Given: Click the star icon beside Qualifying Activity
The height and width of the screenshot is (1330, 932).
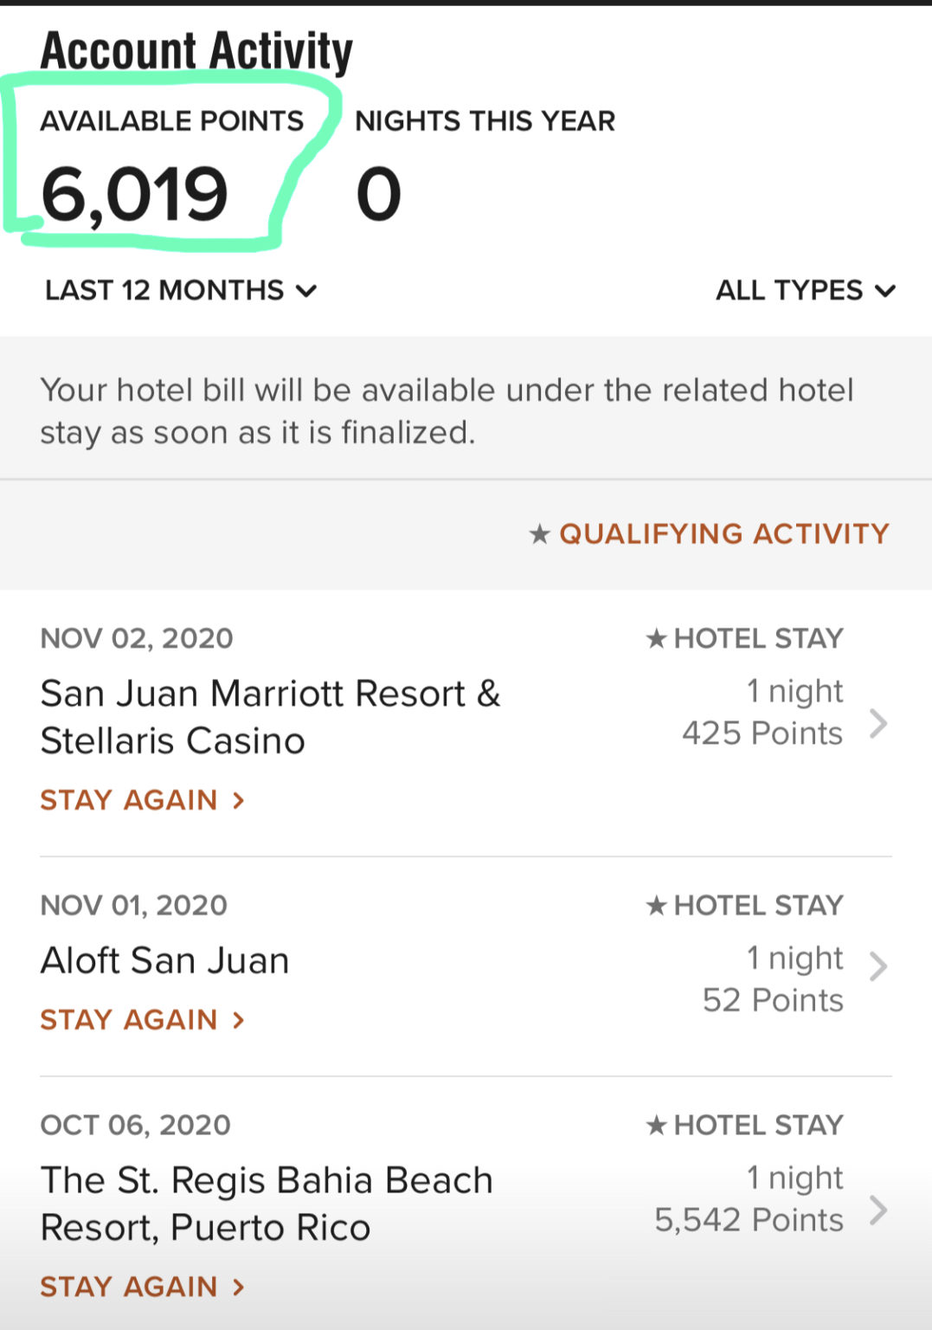Looking at the screenshot, I should click(x=539, y=533).
